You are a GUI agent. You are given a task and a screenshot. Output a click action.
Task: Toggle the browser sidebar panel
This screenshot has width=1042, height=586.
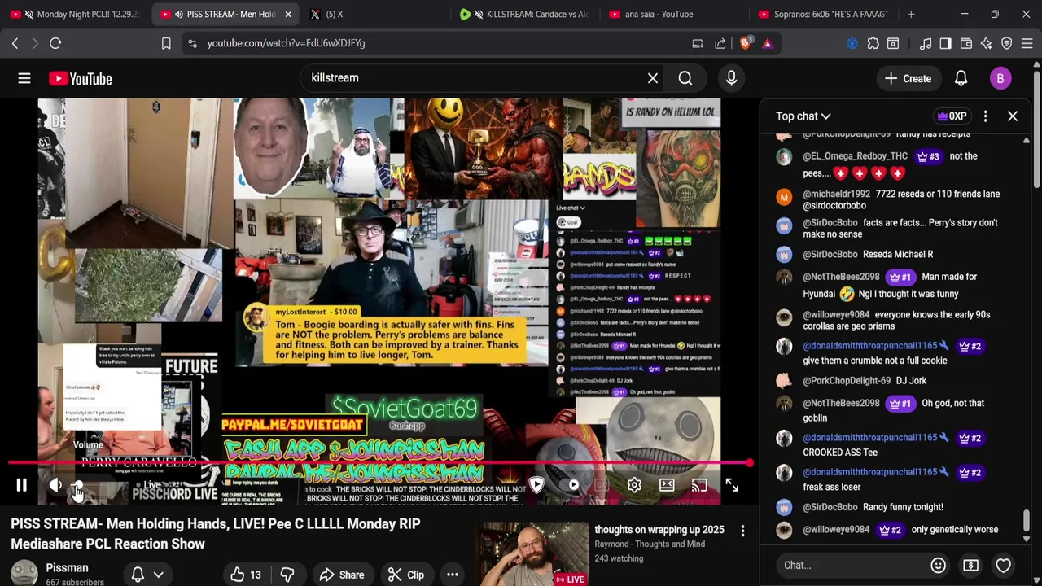pos(945,43)
